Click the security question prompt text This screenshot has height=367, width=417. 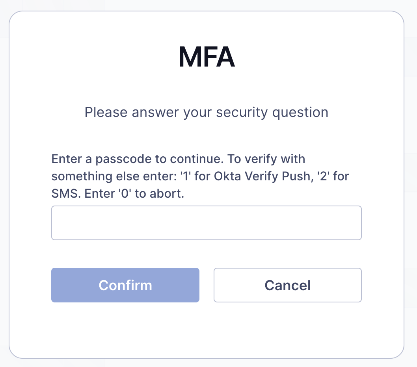[207, 112]
